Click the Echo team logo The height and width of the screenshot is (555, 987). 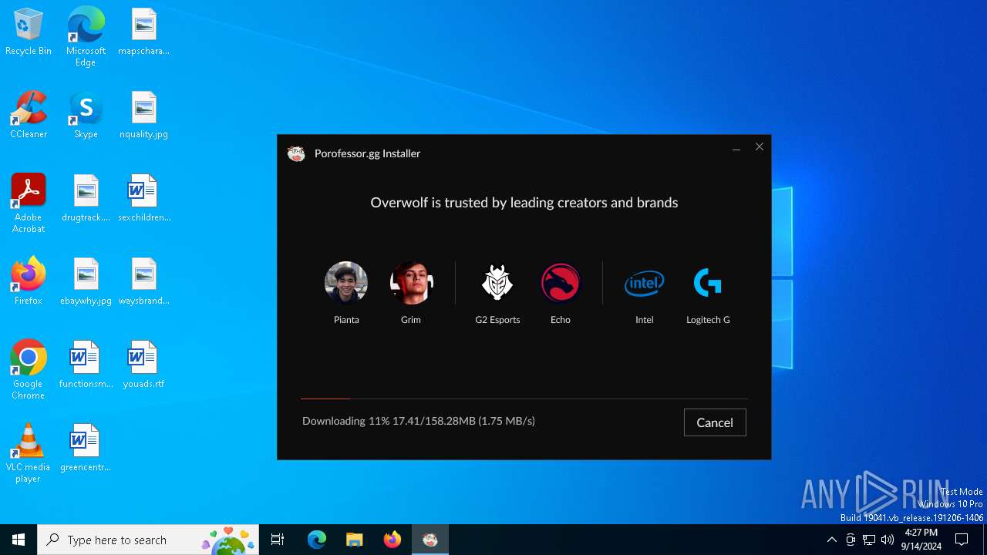pyautogui.click(x=561, y=283)
